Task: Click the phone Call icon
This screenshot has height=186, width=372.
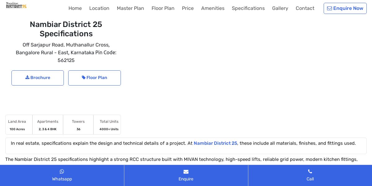Action: tap(310, 171)
